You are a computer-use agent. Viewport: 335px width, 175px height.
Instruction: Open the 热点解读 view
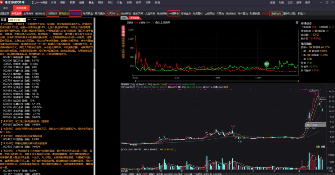coord(126,13)
